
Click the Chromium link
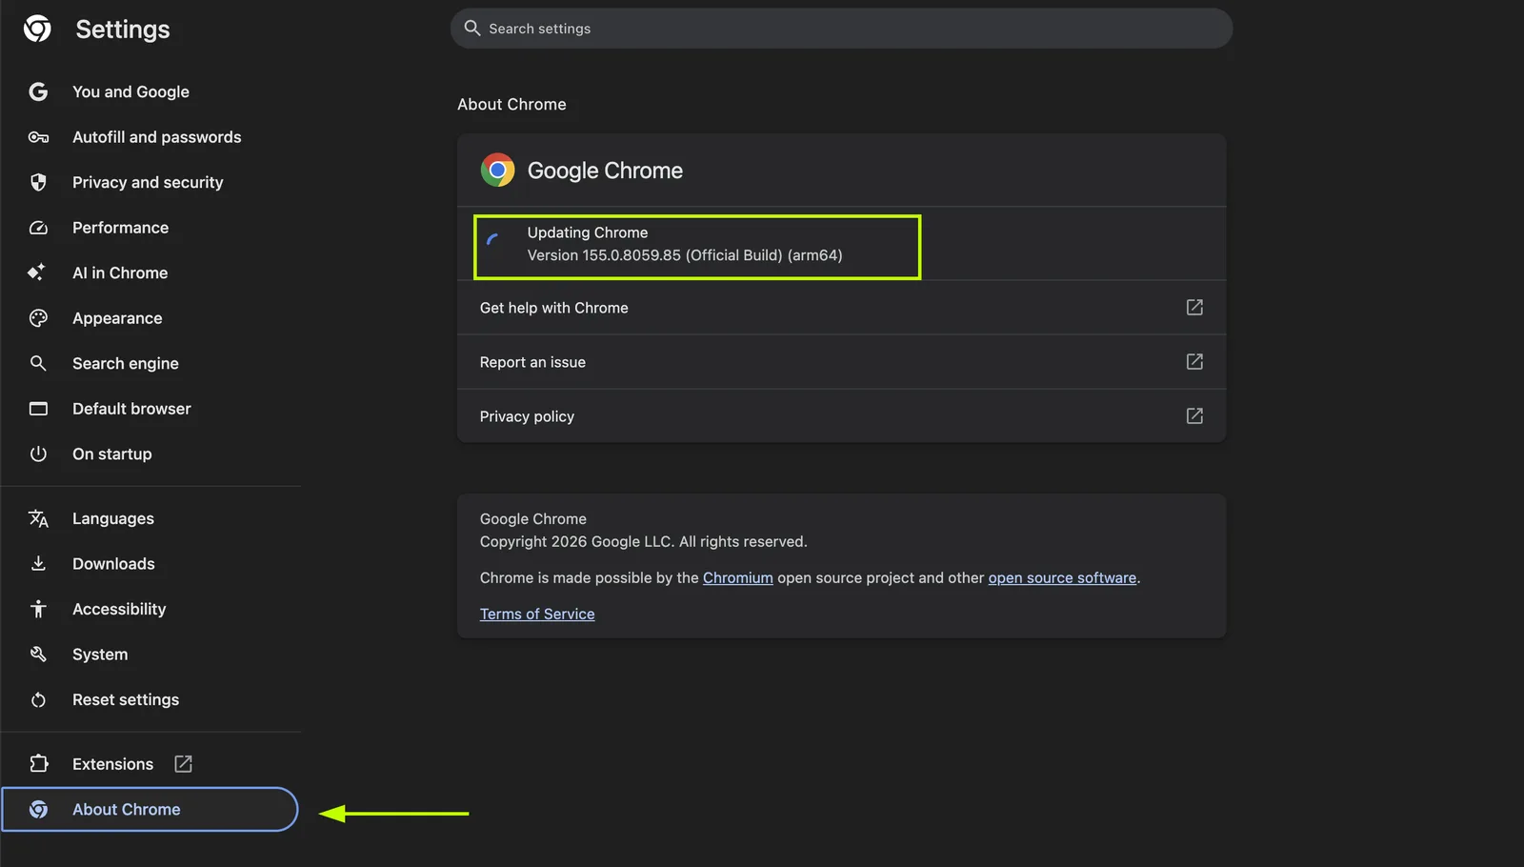coord(738,577)
